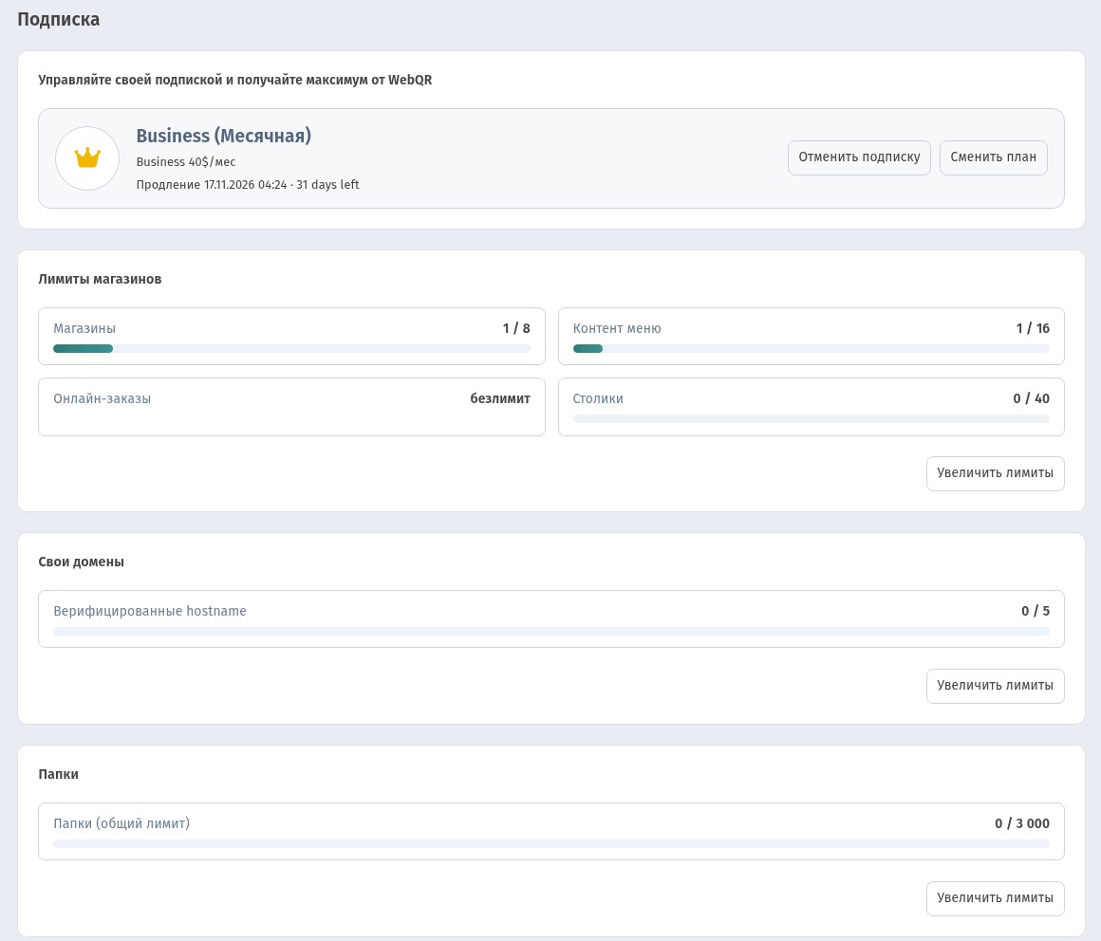This screenshot has height=941, width=1101.
Task: Click the Верифицированные hostname progress bar
Action: (551, 632)
